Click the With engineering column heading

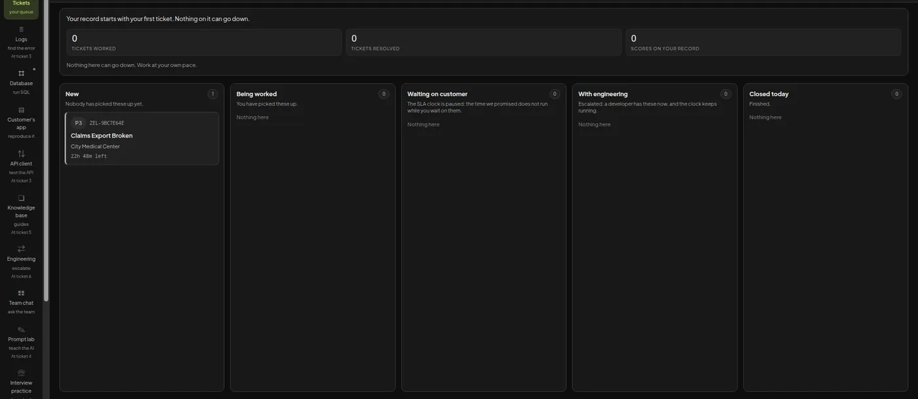coord(603,94)
